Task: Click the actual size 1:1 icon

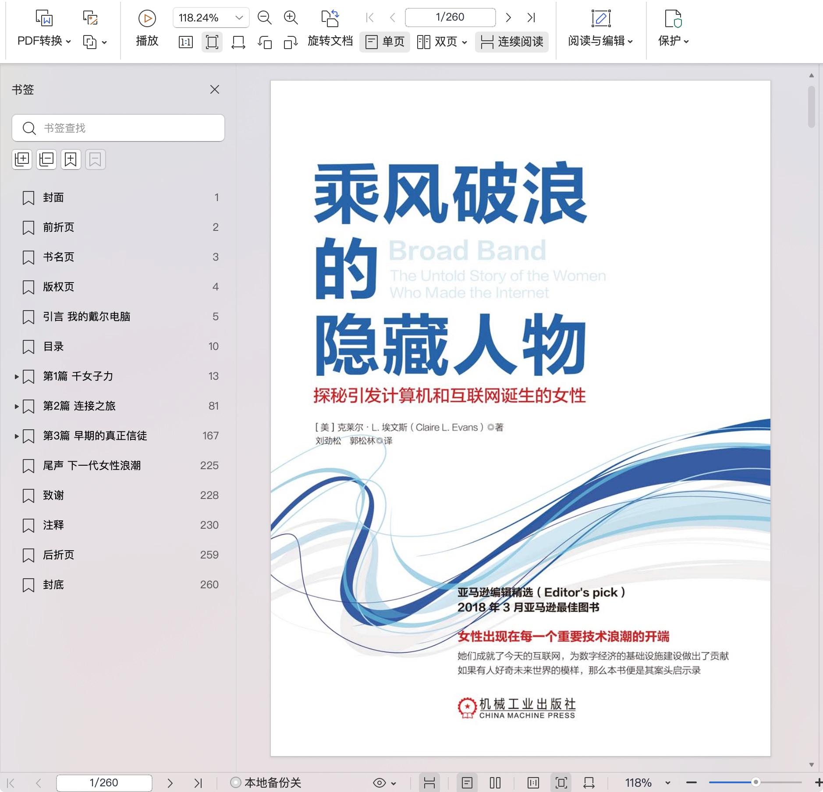Action: pyautogui.click(x=185, y=42)
